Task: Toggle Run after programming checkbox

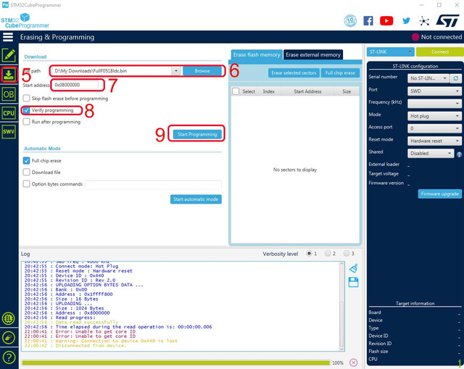Action: [26, 122]
